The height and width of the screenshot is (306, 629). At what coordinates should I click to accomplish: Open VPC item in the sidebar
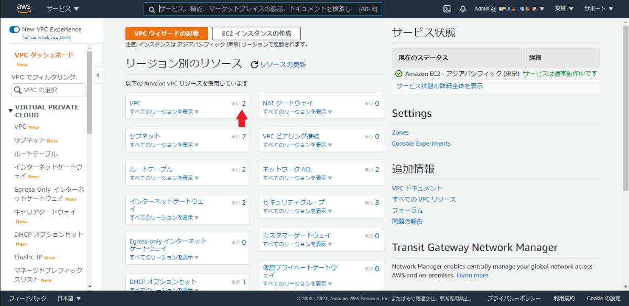[20, 127]
